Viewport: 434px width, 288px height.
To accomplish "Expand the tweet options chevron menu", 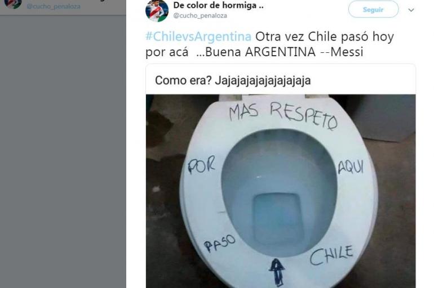I will 411,10.
